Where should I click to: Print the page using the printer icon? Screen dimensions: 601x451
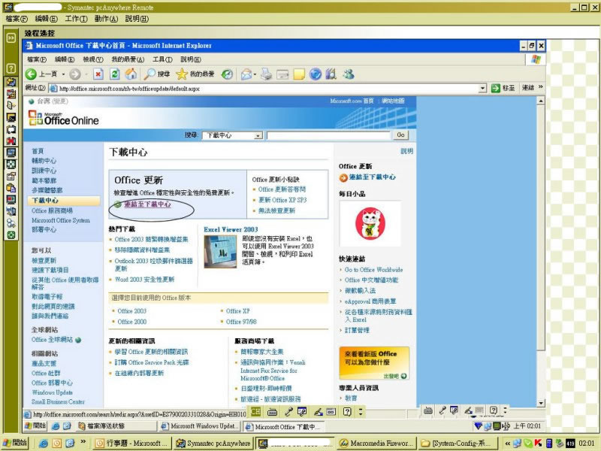(267, 74)
